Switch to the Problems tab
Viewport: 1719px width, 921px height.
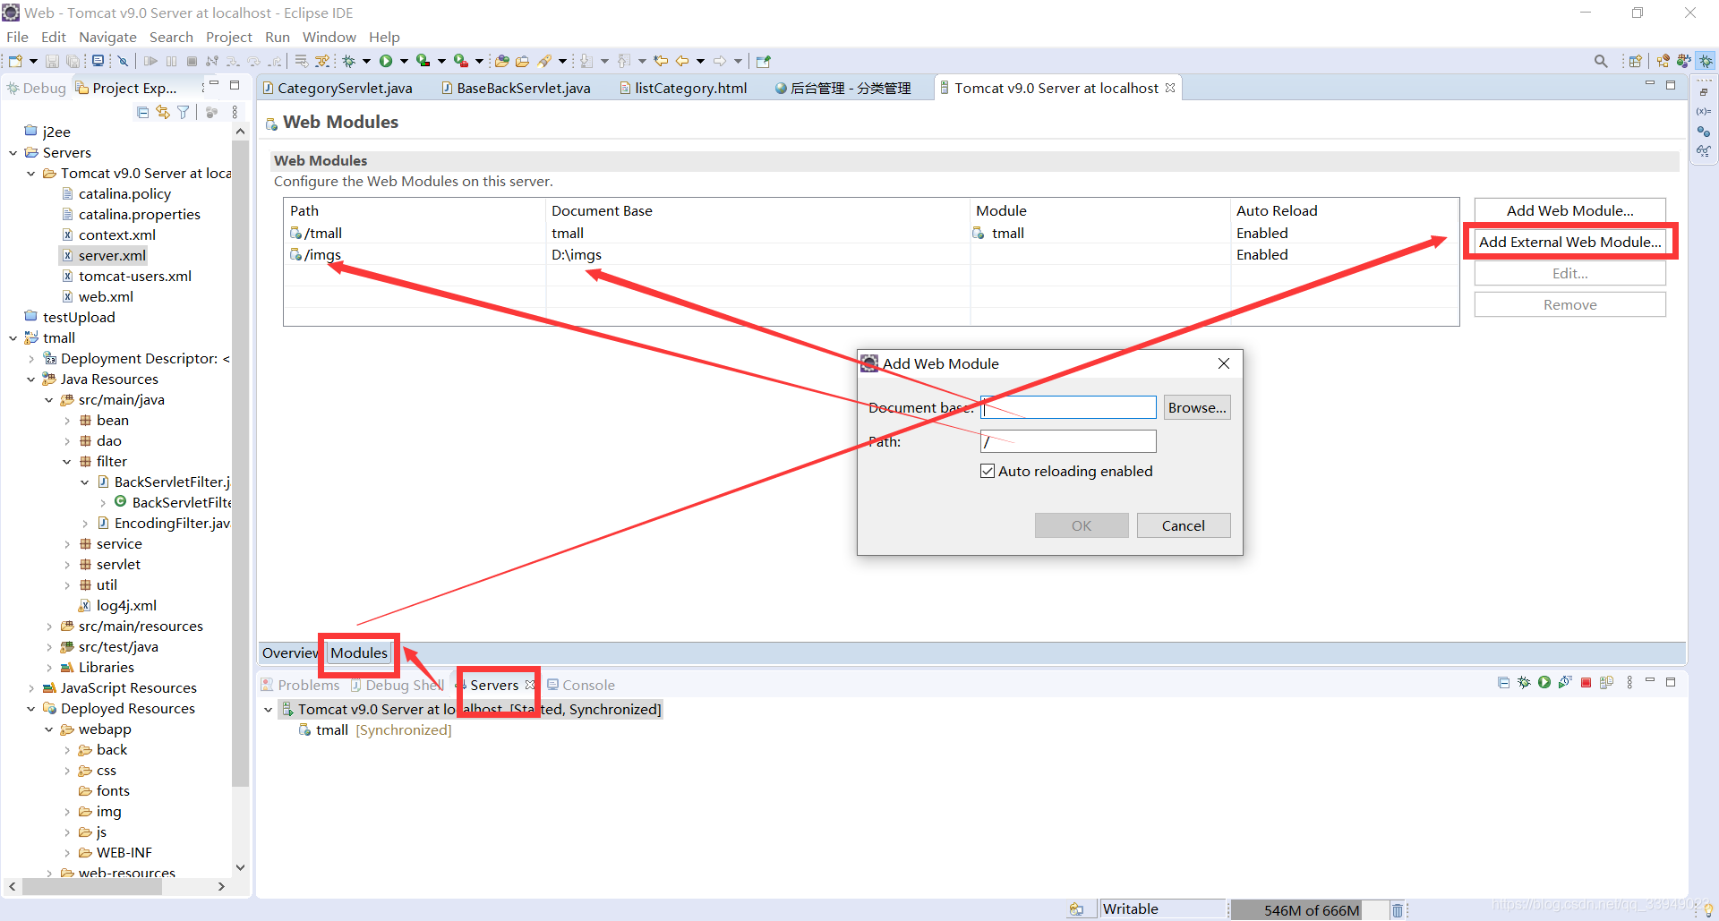301,685
